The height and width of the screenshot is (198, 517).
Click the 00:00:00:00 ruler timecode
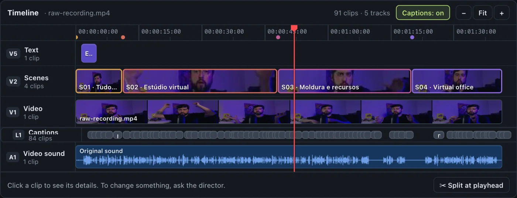click(x=98, y=31)
